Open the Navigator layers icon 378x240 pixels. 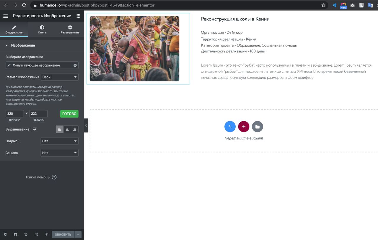tap(16, 234)
